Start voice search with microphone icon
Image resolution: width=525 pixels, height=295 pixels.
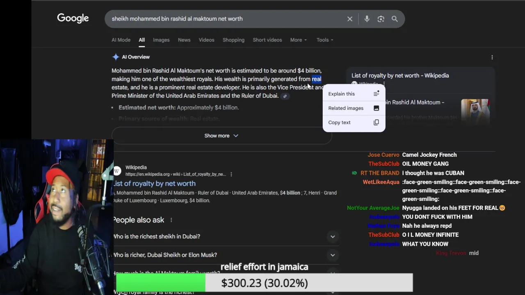pos(367,19)
